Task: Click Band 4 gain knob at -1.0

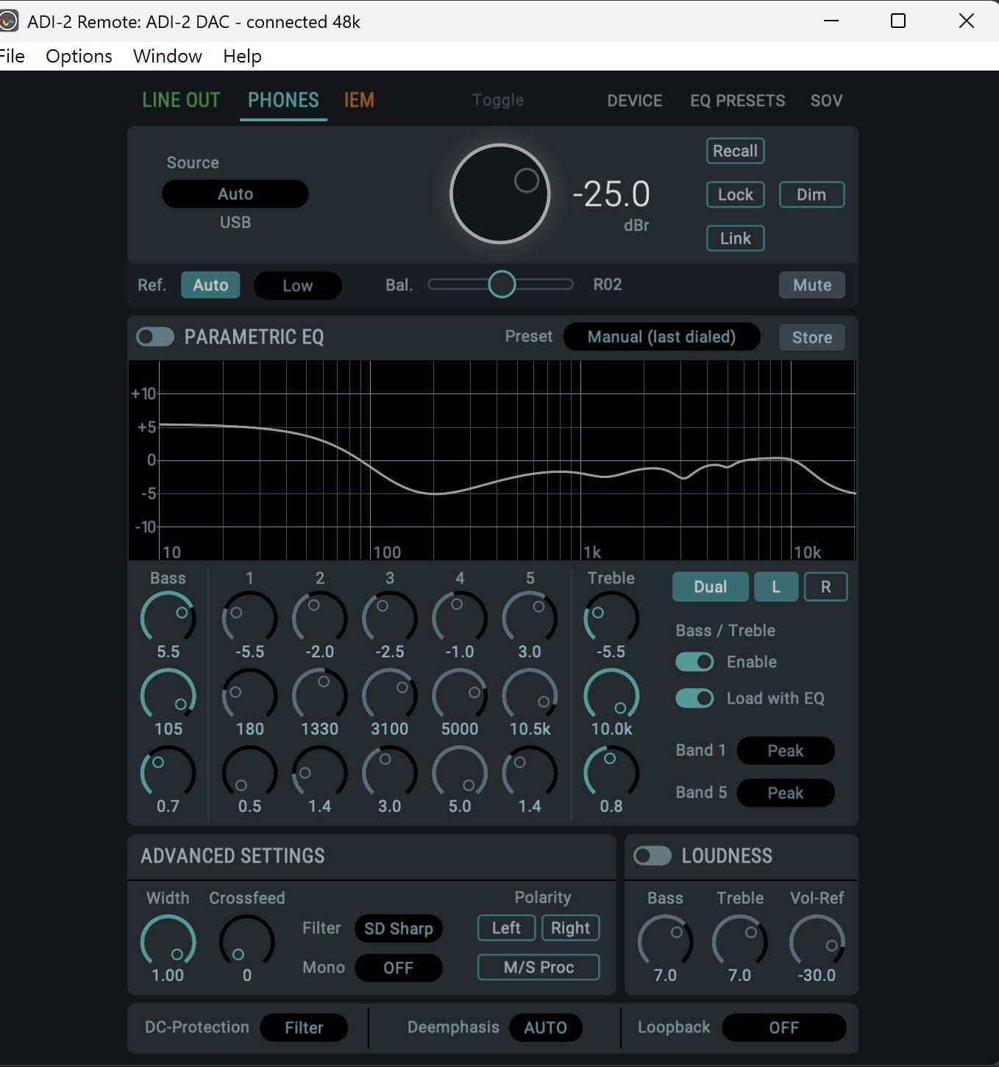Action: [x=460, y=618]
